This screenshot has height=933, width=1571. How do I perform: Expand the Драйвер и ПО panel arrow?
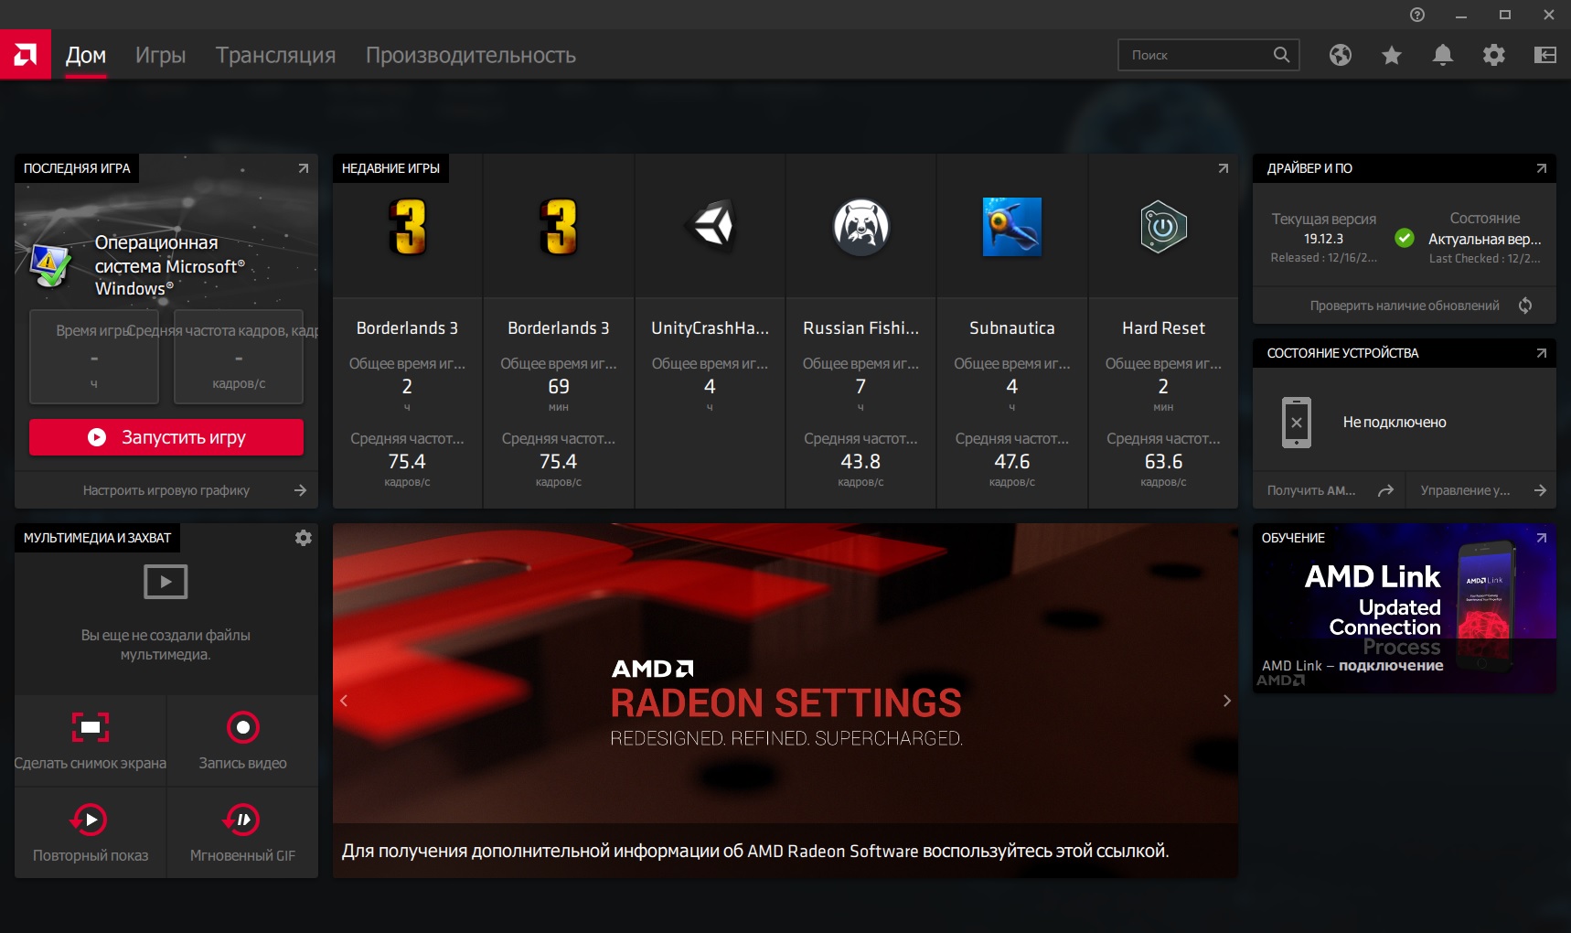click(1542, 168)
